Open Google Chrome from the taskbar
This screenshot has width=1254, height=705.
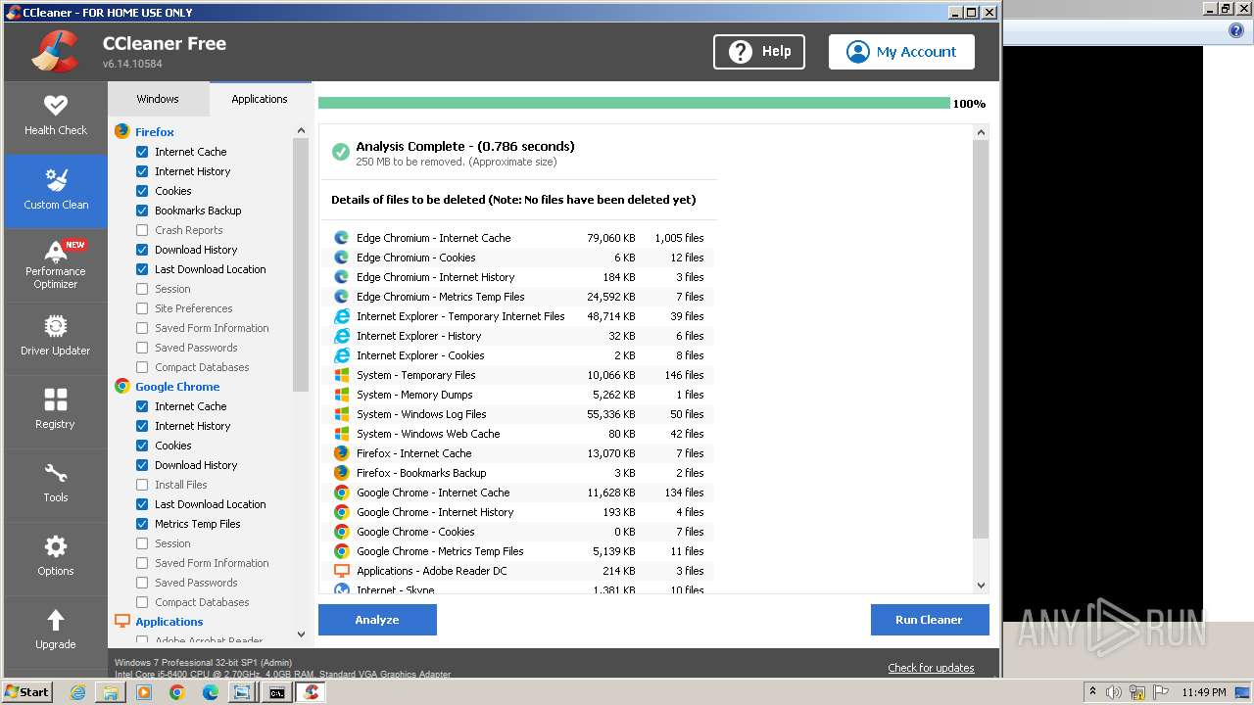coord(177,692)
